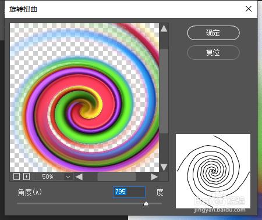Screen dimensions: 262x220
Task: Click the twirl spiral diagram thumbnail
Action: [213, 171]
